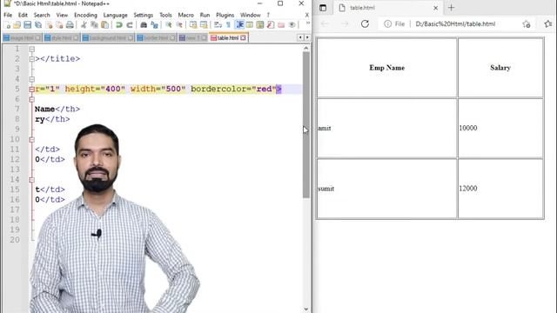
Task: Open the Macro menu
Action: click(185, 15)
